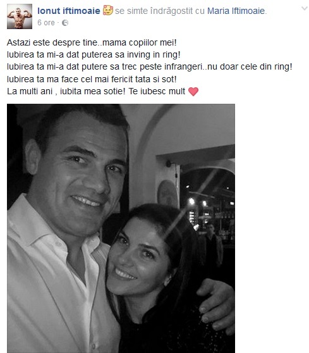
Task: Open the poster's boxer profile picture thumbnail
Action: 20,16
